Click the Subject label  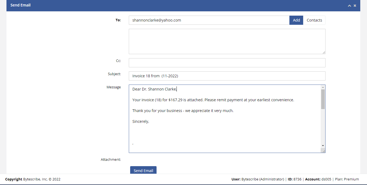pos(114,74)
